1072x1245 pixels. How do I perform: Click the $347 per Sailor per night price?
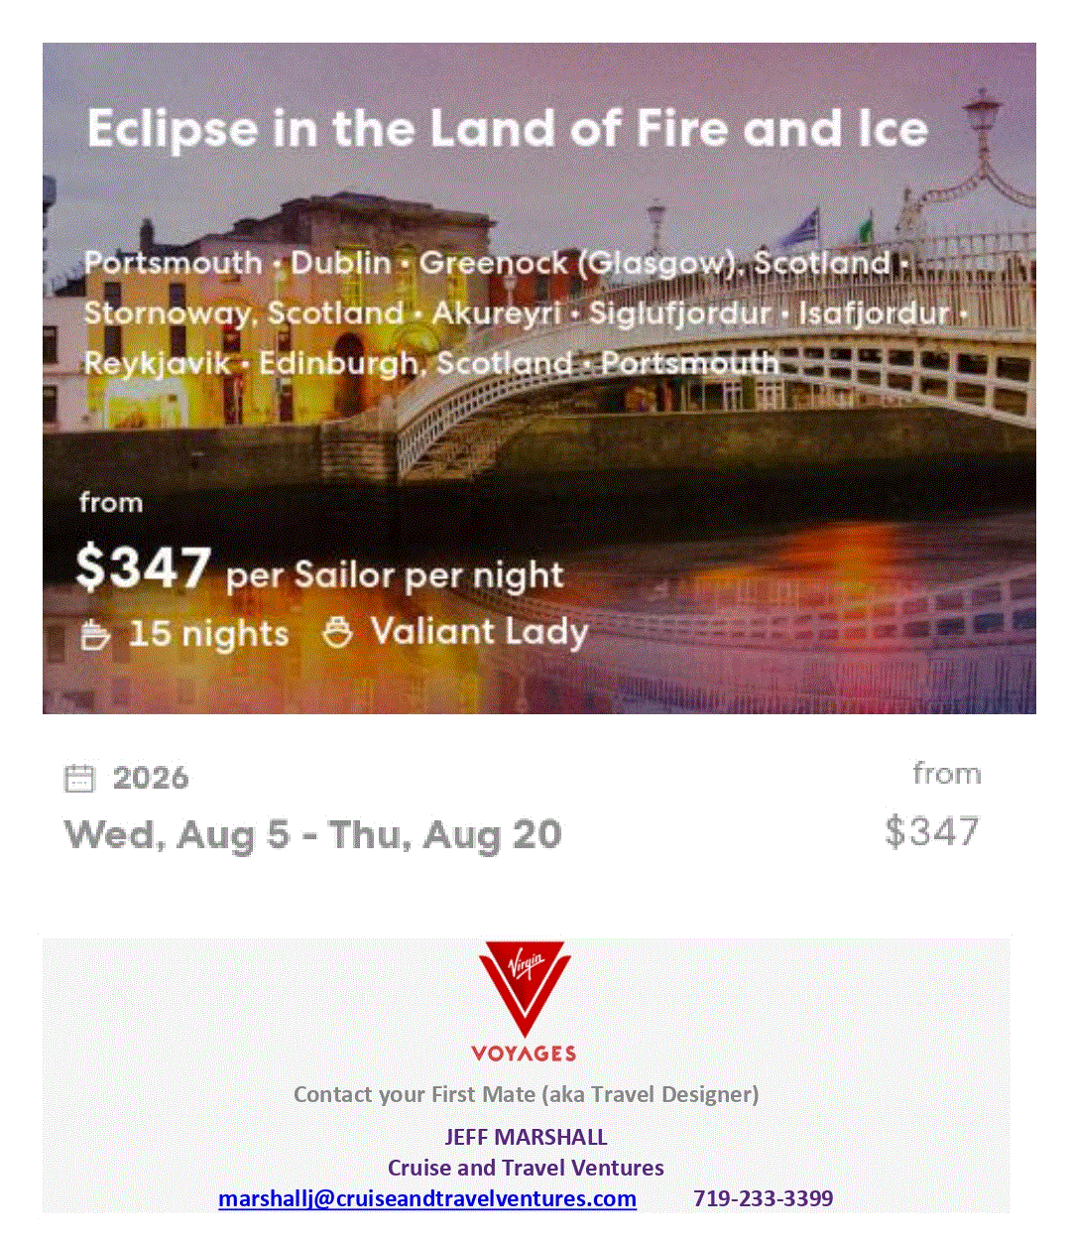(319, 569)
